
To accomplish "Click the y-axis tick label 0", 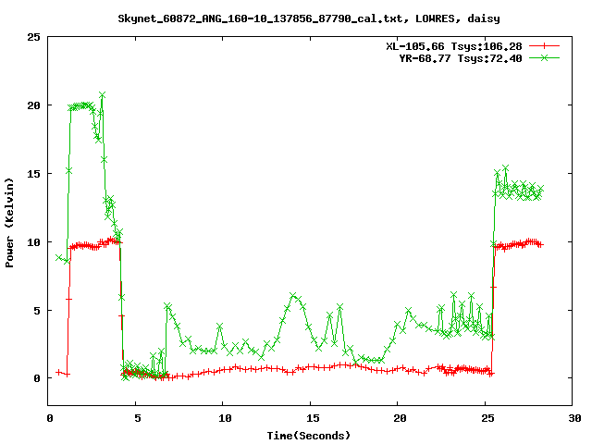I will pos(37,378).
